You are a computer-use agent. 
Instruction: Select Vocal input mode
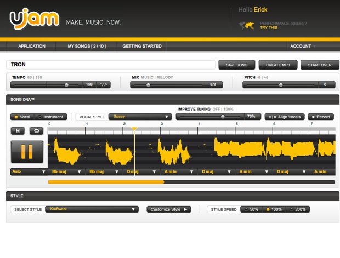click(22, 117)
